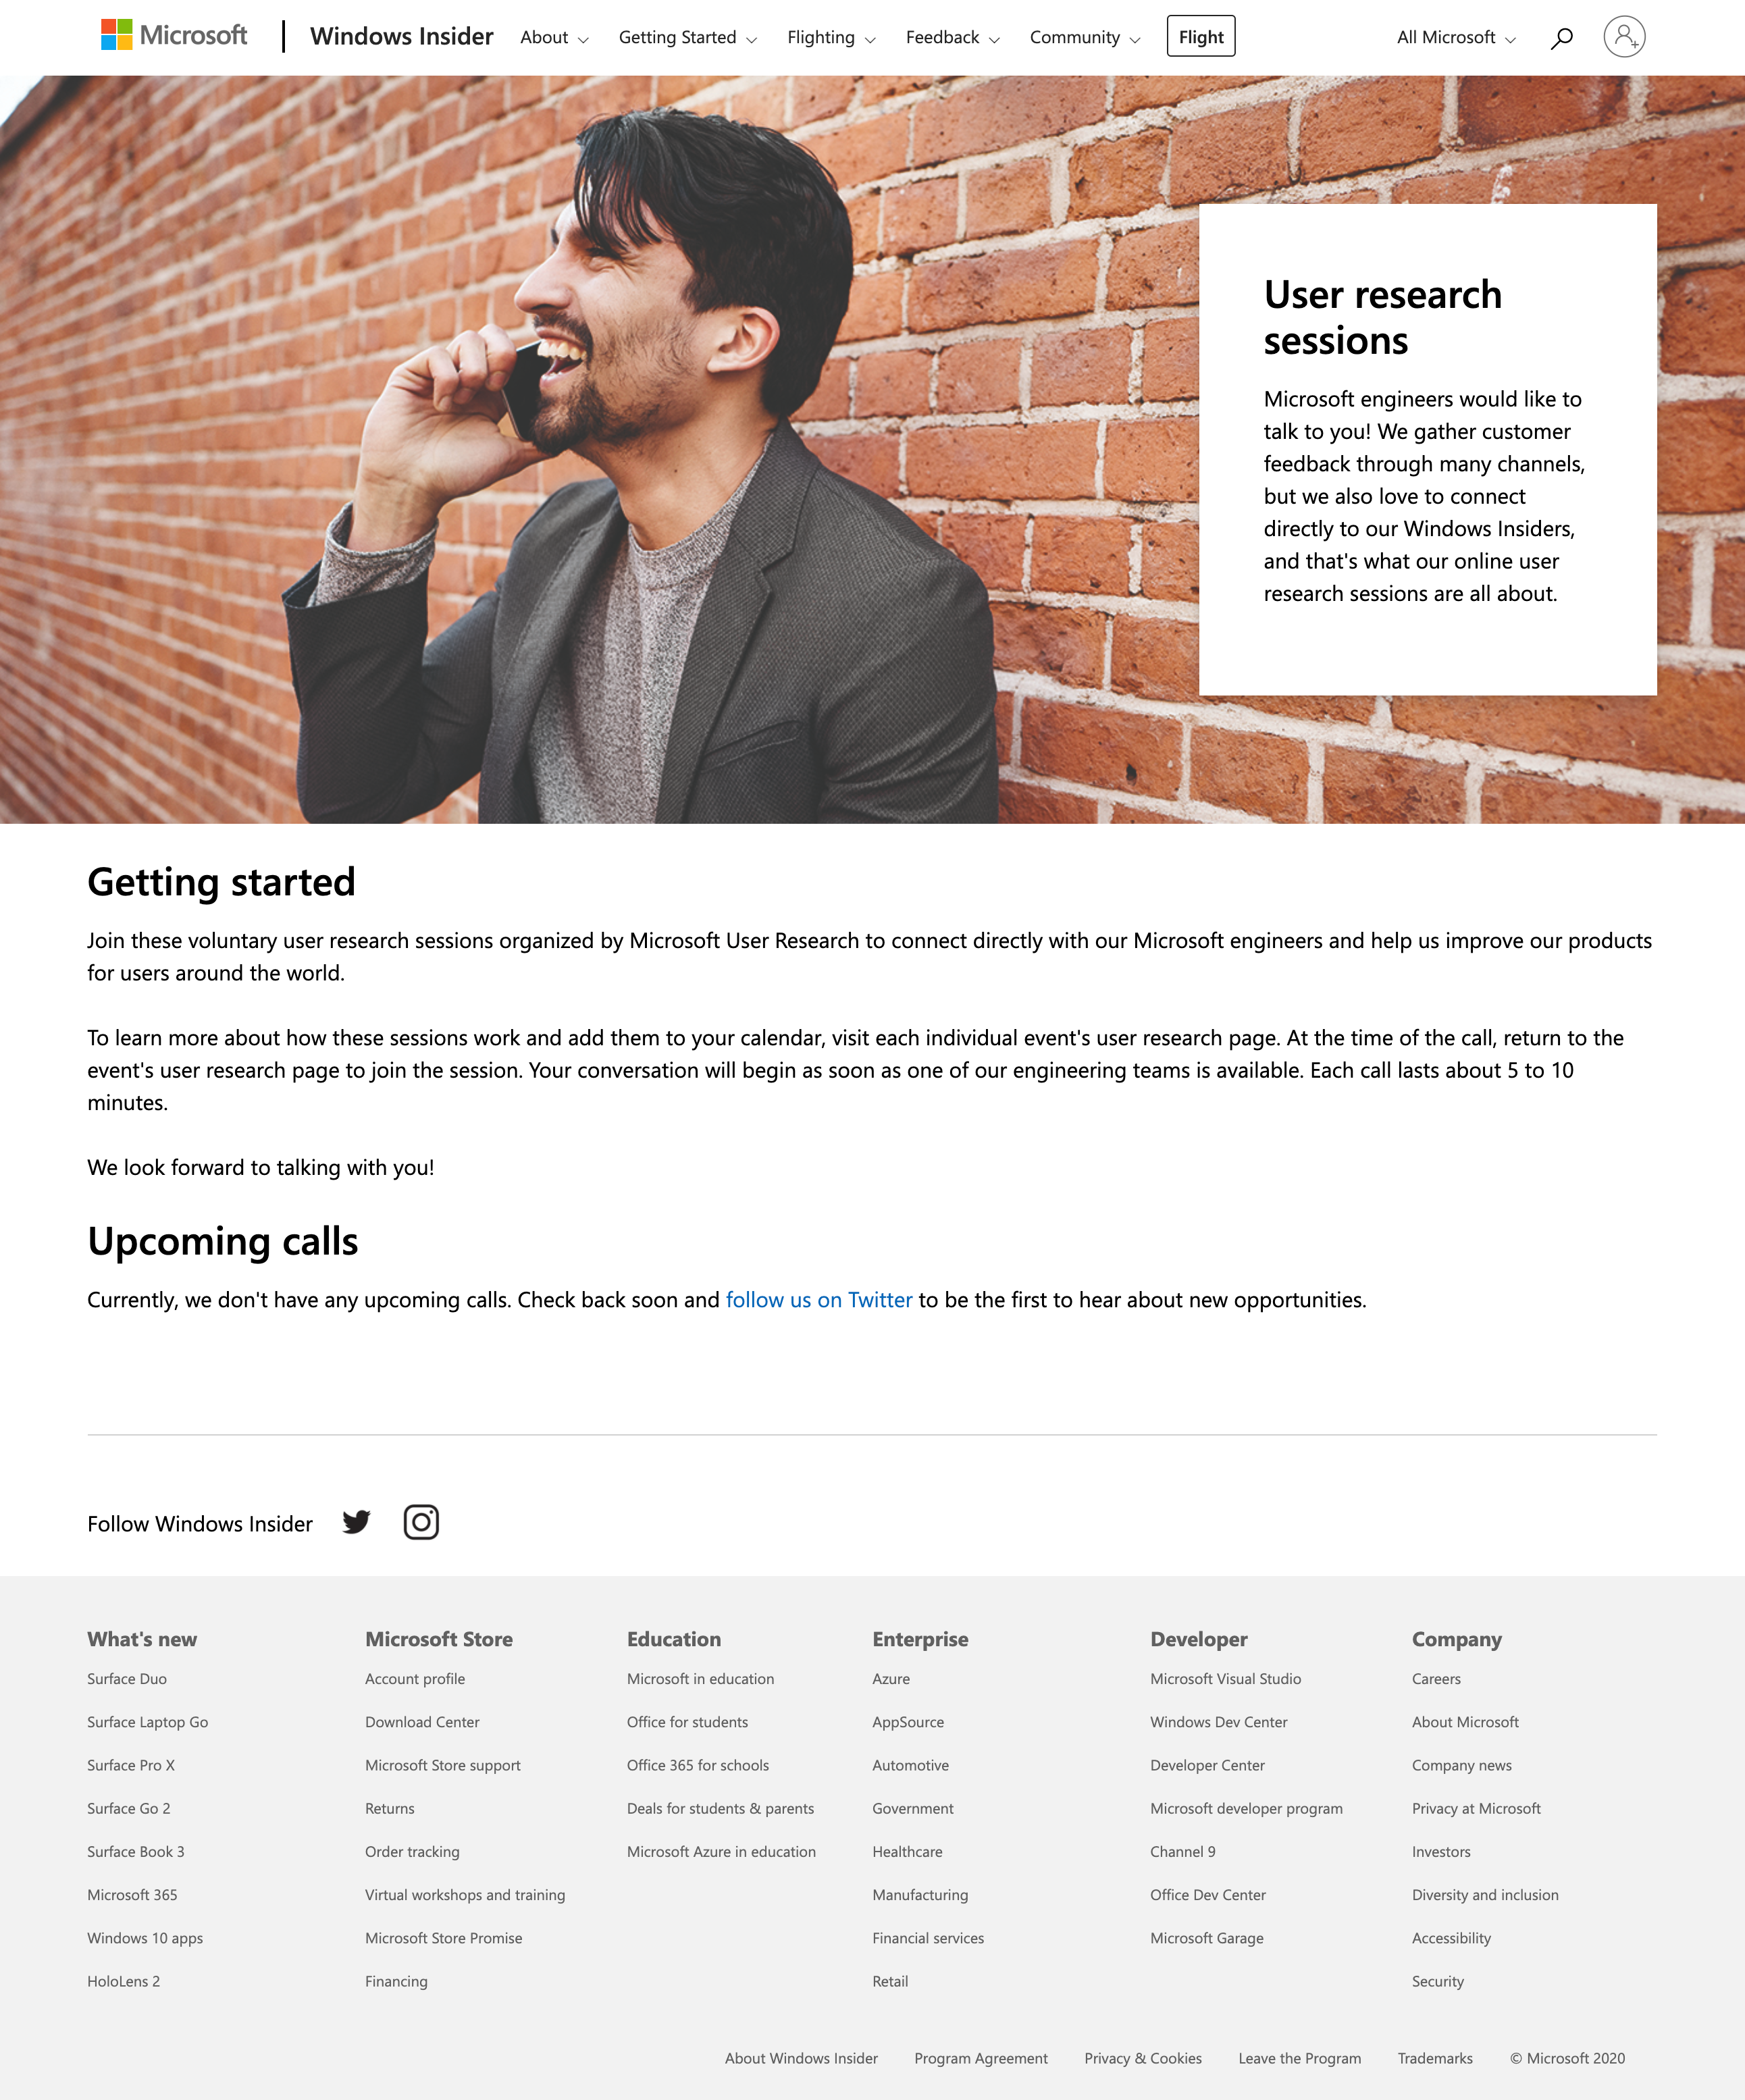Expand the About navigation dropdown
1745x2100 pixels.
click(x=552, y=36)
